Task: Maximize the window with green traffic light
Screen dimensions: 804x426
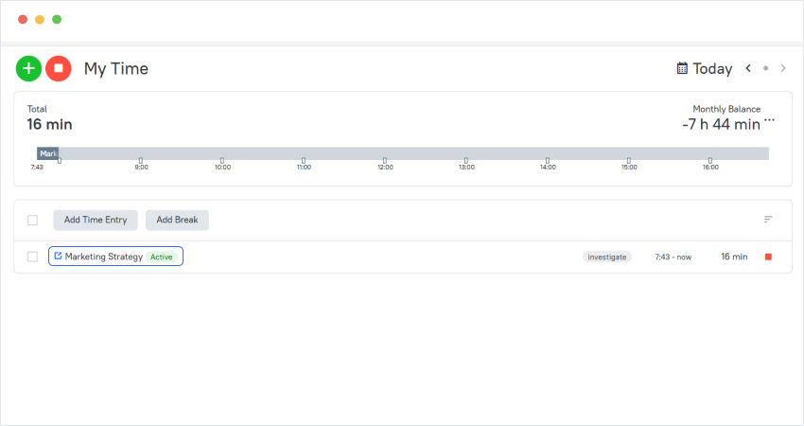Action: [57, 20]
